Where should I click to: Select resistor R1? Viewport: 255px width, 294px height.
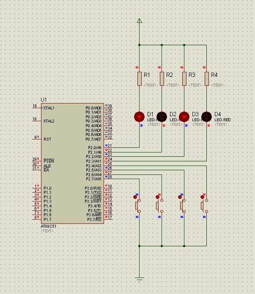click(139, 78)
